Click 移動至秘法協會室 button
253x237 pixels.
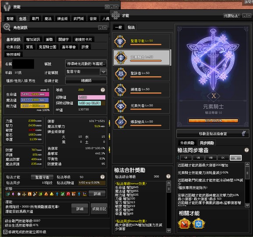tap(213, 133)
